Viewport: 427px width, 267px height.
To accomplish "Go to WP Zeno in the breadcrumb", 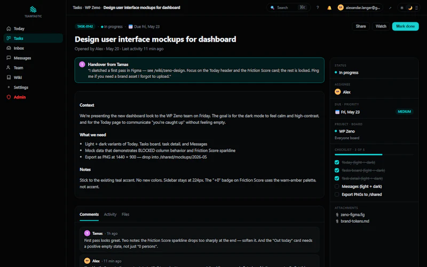I will pos(92,7).
